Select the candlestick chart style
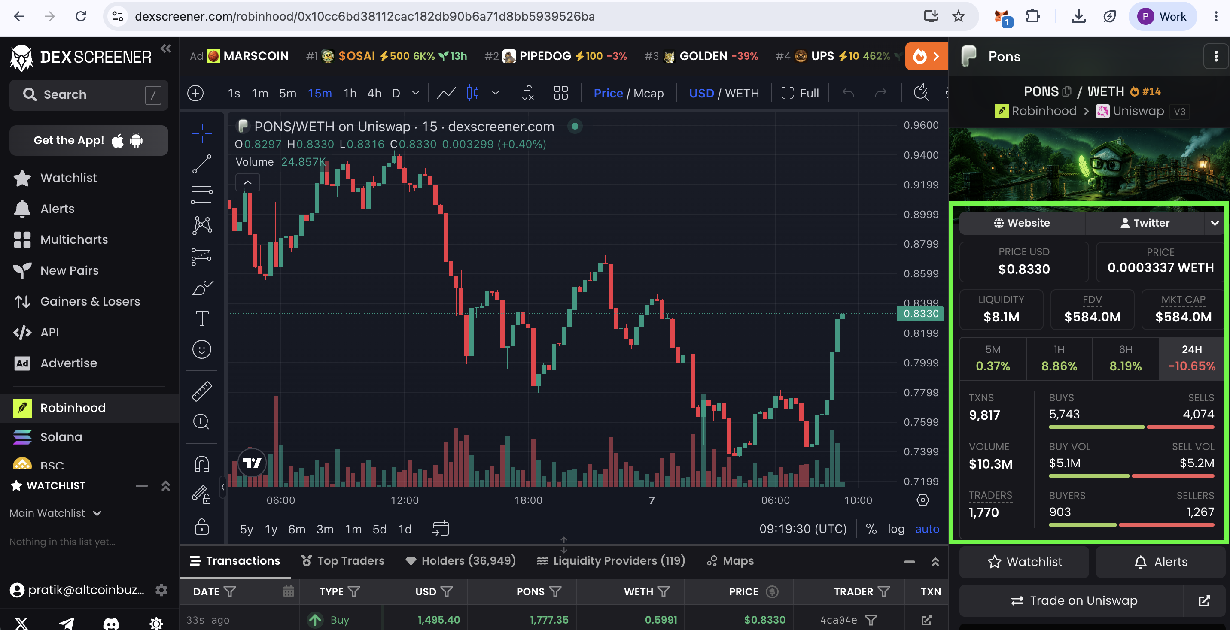 tap(473, 93)
